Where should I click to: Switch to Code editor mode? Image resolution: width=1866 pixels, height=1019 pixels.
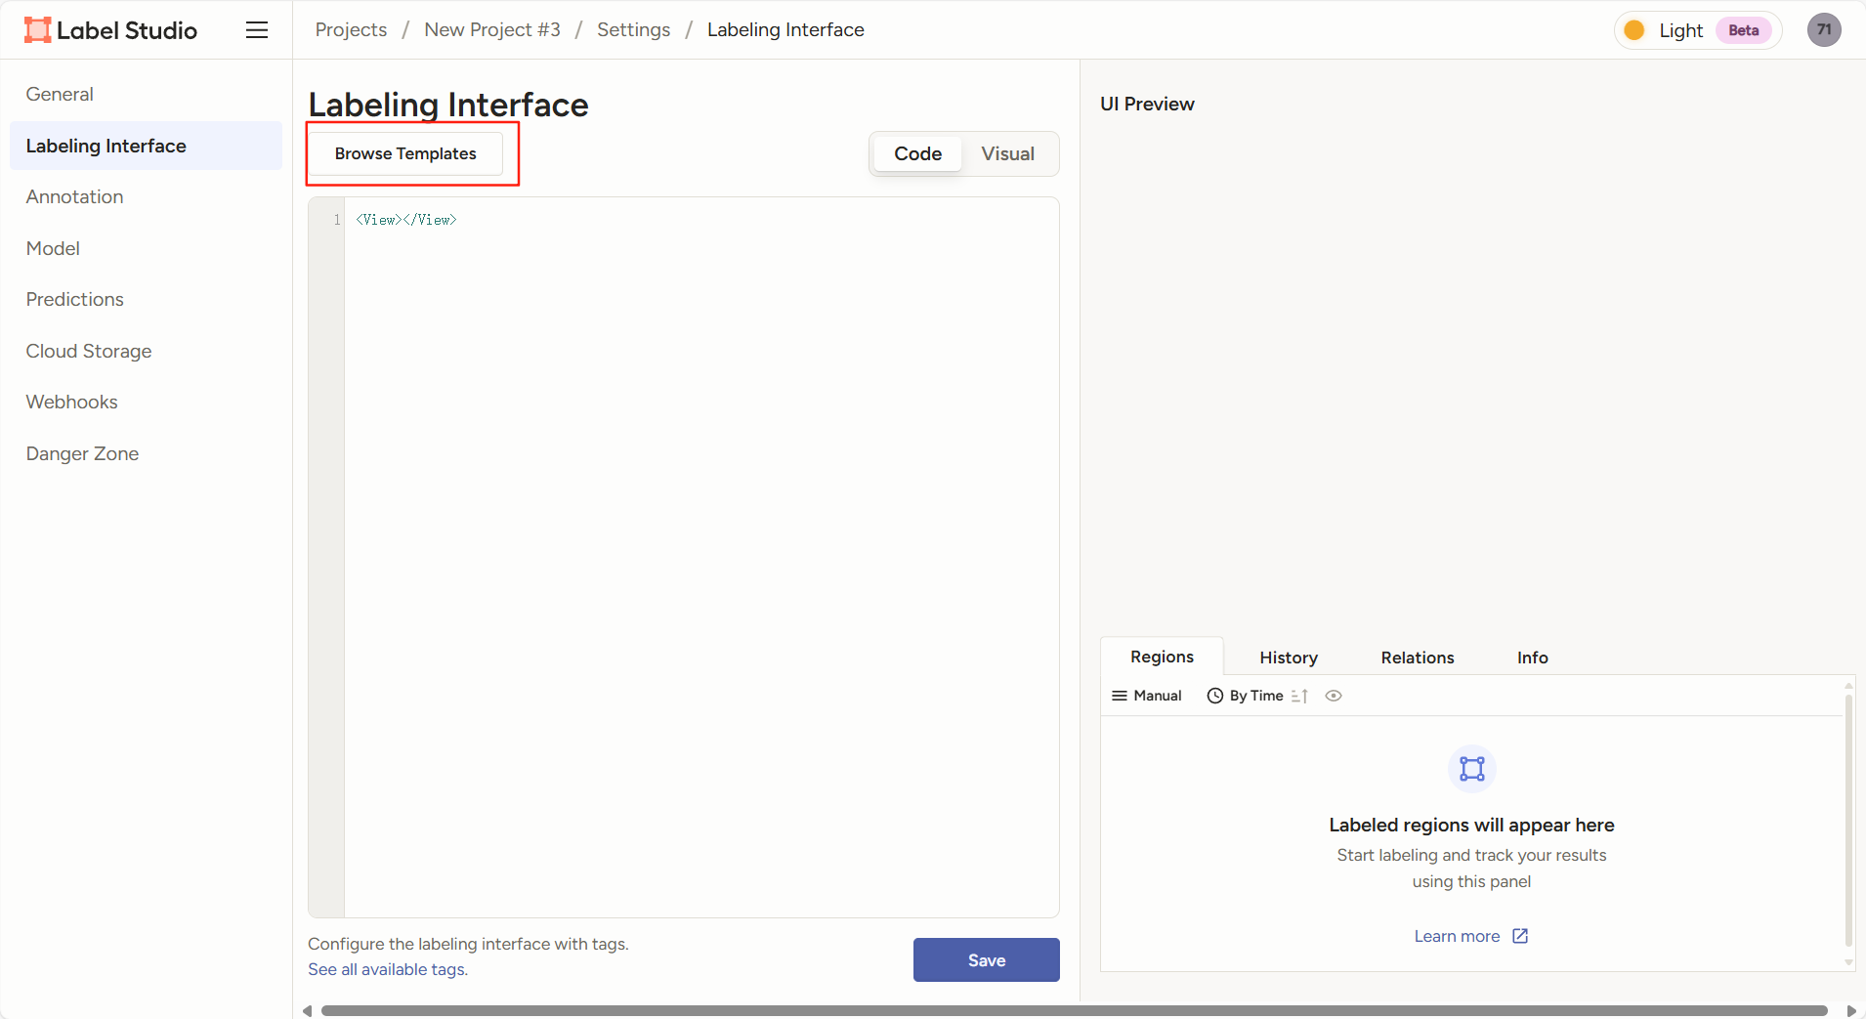tap(917, 153)
